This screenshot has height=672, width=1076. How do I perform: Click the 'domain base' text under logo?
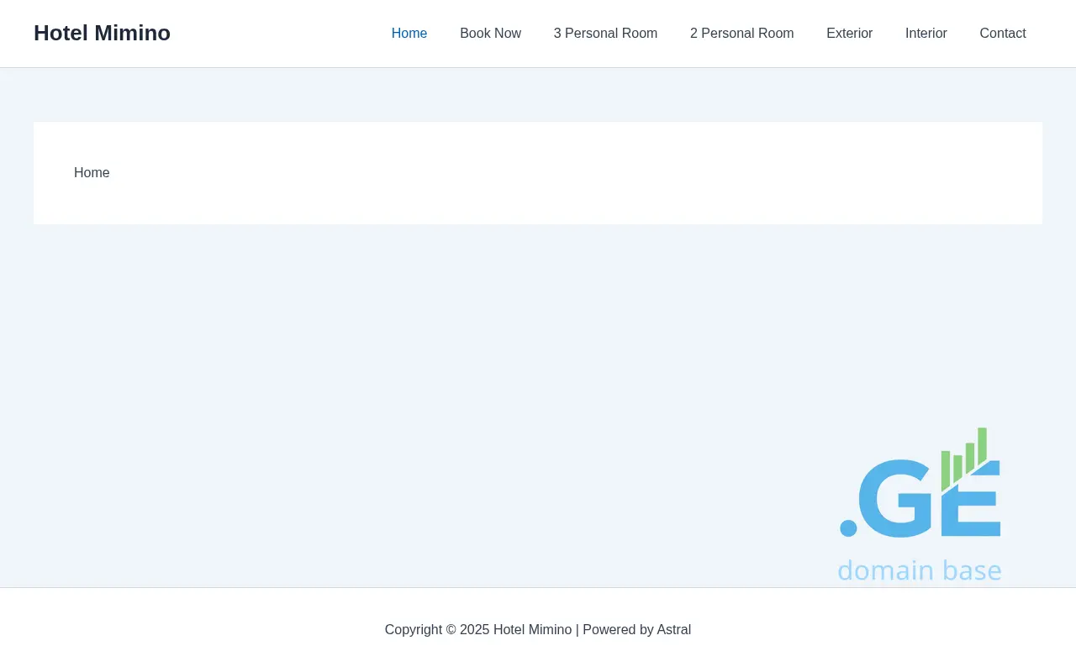tap(919, 570)
